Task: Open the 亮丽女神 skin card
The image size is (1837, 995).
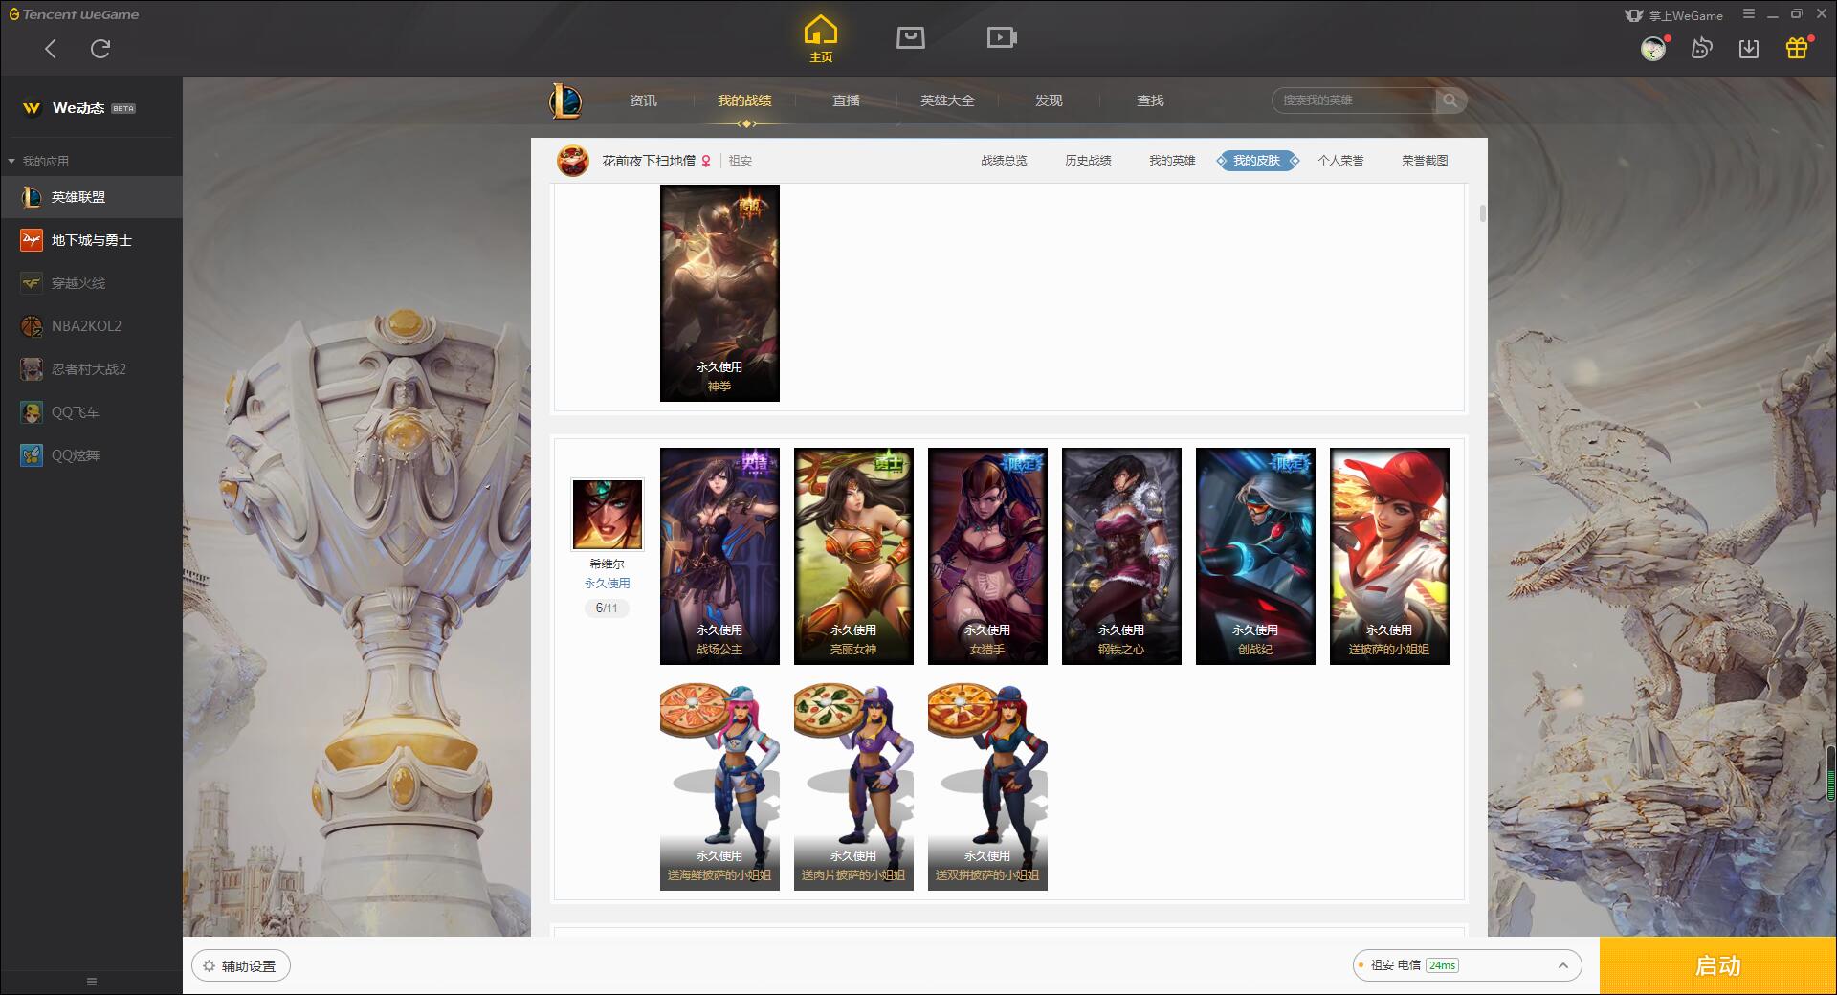Action: coord(853,556)
